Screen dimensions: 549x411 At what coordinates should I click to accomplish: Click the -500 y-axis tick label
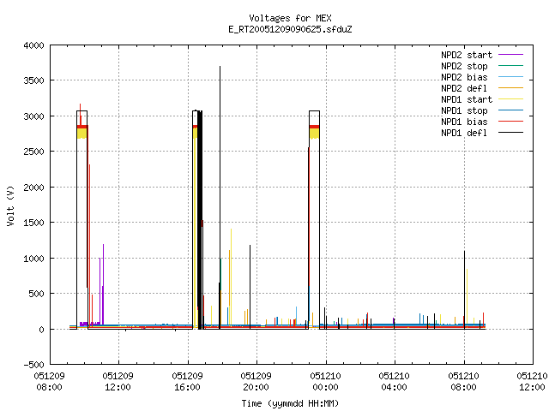tap(33, 365)
